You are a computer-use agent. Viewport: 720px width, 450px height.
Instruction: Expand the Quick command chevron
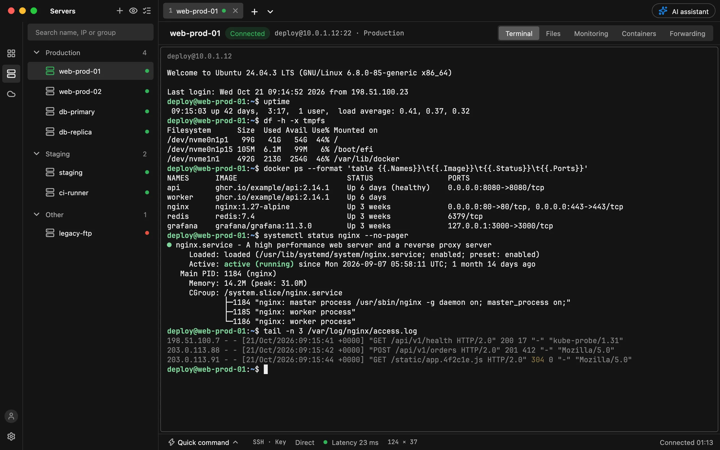[x=235, y=442]
